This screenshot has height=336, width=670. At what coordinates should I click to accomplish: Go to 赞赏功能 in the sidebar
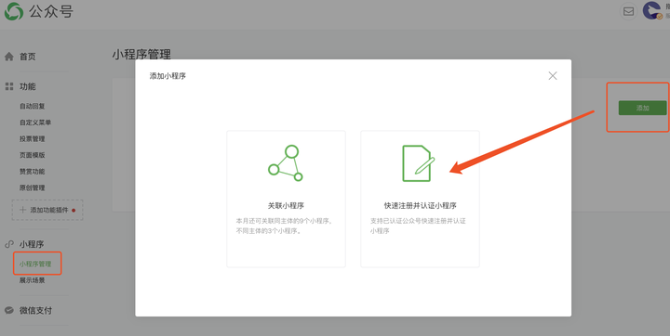click(32, 172)
